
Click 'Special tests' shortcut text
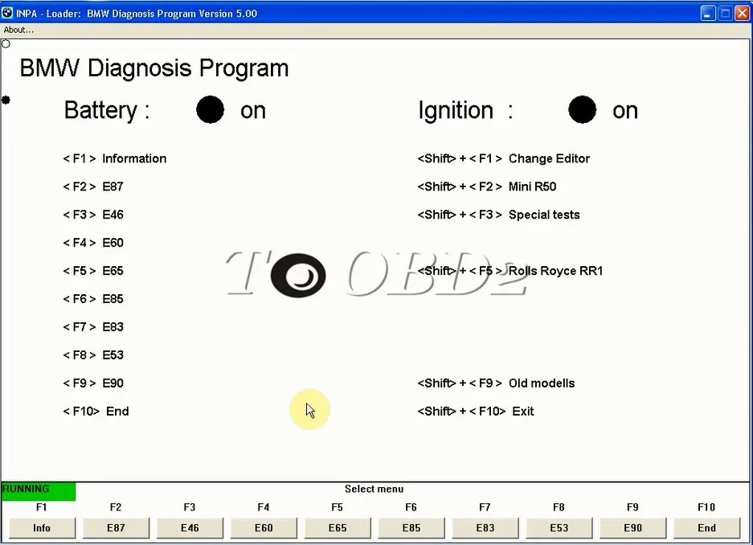(544, 215)
